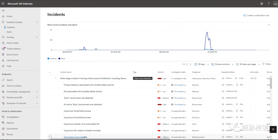Click the Review icon in sidebar
This screenshot has width=278, height=140.
(3, 134)
